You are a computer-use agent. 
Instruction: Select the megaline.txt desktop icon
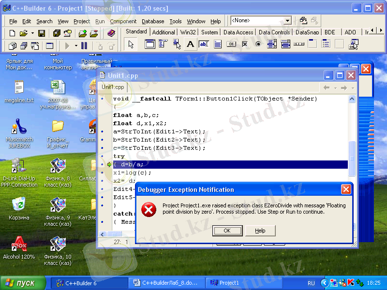[19, 91]
